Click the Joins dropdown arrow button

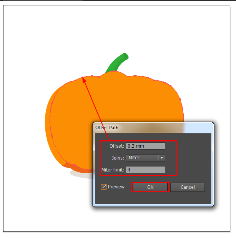[162, 158]
